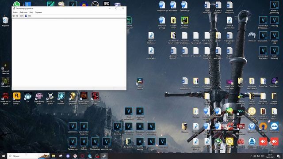Open the Windows Start menu
Image resolution: width=283 pixels, height=159 pixels.
(4, 156)
